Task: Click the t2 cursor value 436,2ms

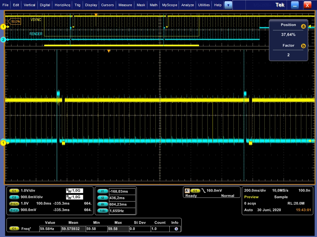Action: tap(122, 198)
